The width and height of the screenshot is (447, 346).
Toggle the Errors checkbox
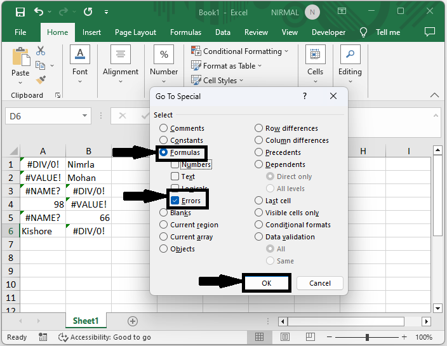pyautogui.click(x=175, y=201)
